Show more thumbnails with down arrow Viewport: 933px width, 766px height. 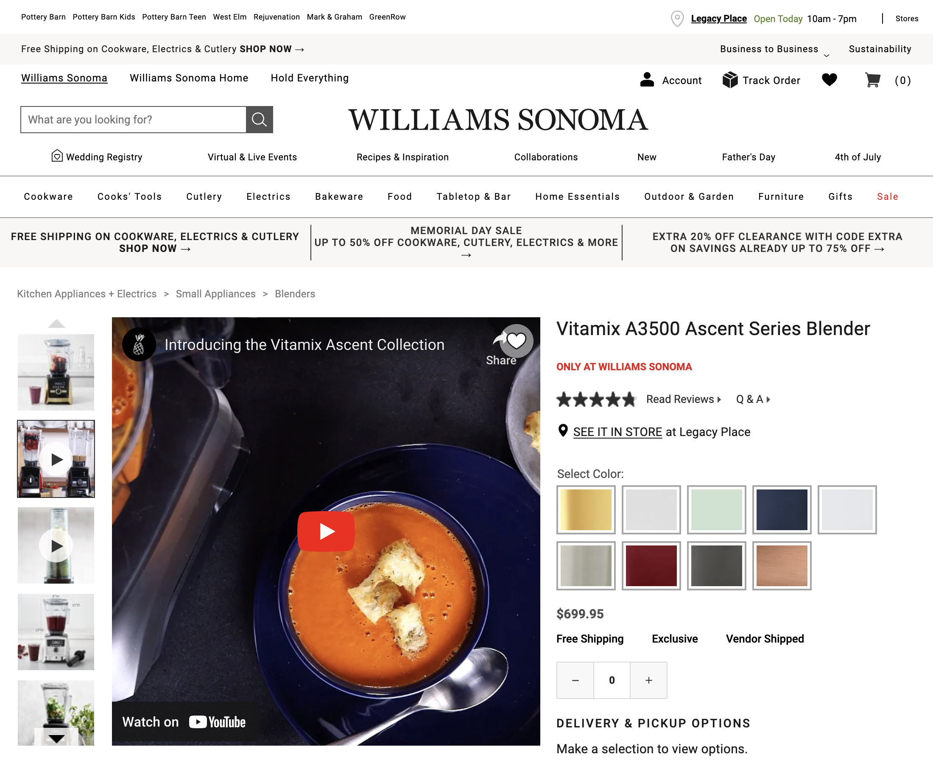point(56,738)
